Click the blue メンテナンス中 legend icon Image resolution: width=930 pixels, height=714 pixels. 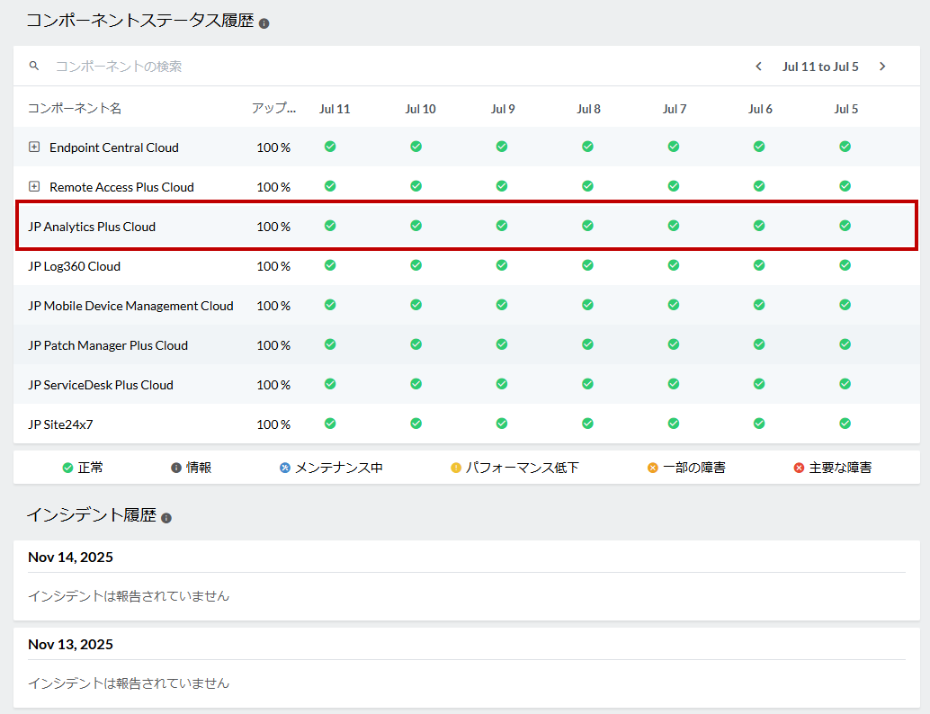pos(285,468)
